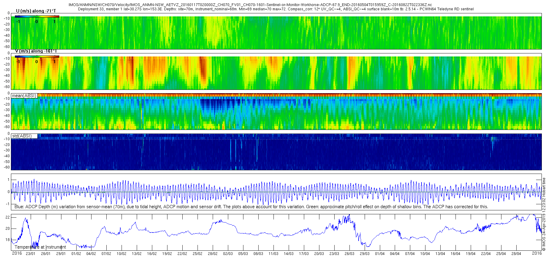Click the 02/03 date tick label
Screen dimensions: 547x258
228,254
